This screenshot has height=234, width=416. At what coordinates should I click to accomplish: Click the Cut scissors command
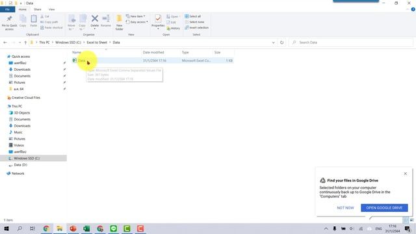pyautogui.click(x=45, y=16)
